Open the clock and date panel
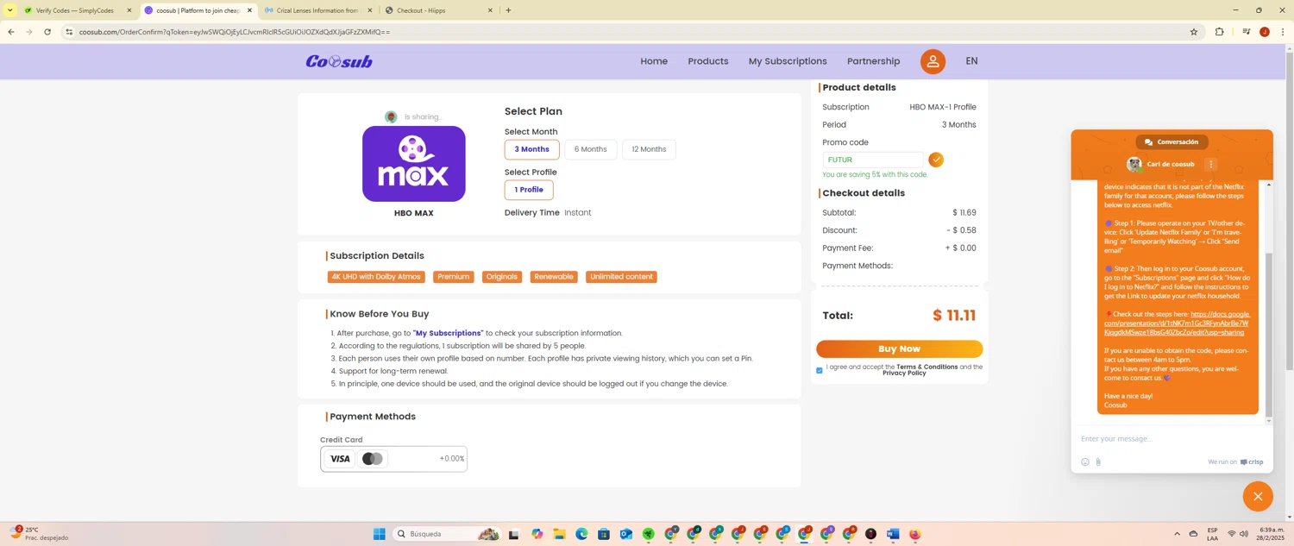 (1271, 534)
